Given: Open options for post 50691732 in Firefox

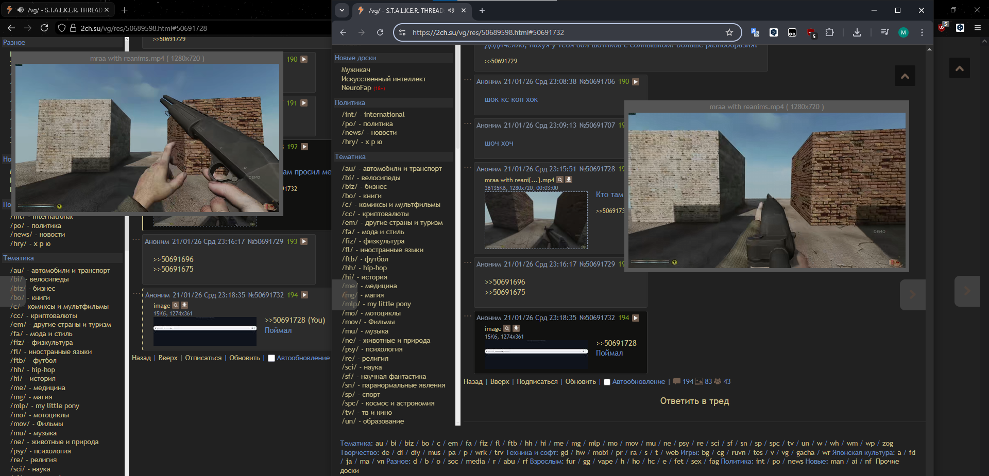Looking at the screenshot, I should click(137, 293).
